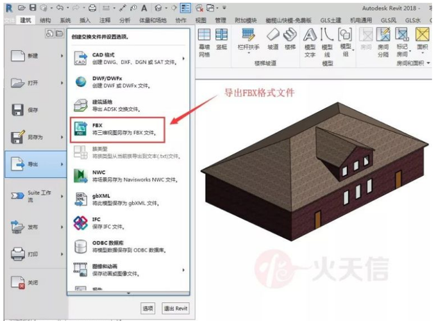Click the Area (面积) tool icon
This screenshot has width=436, height=321.
(422, 35)
